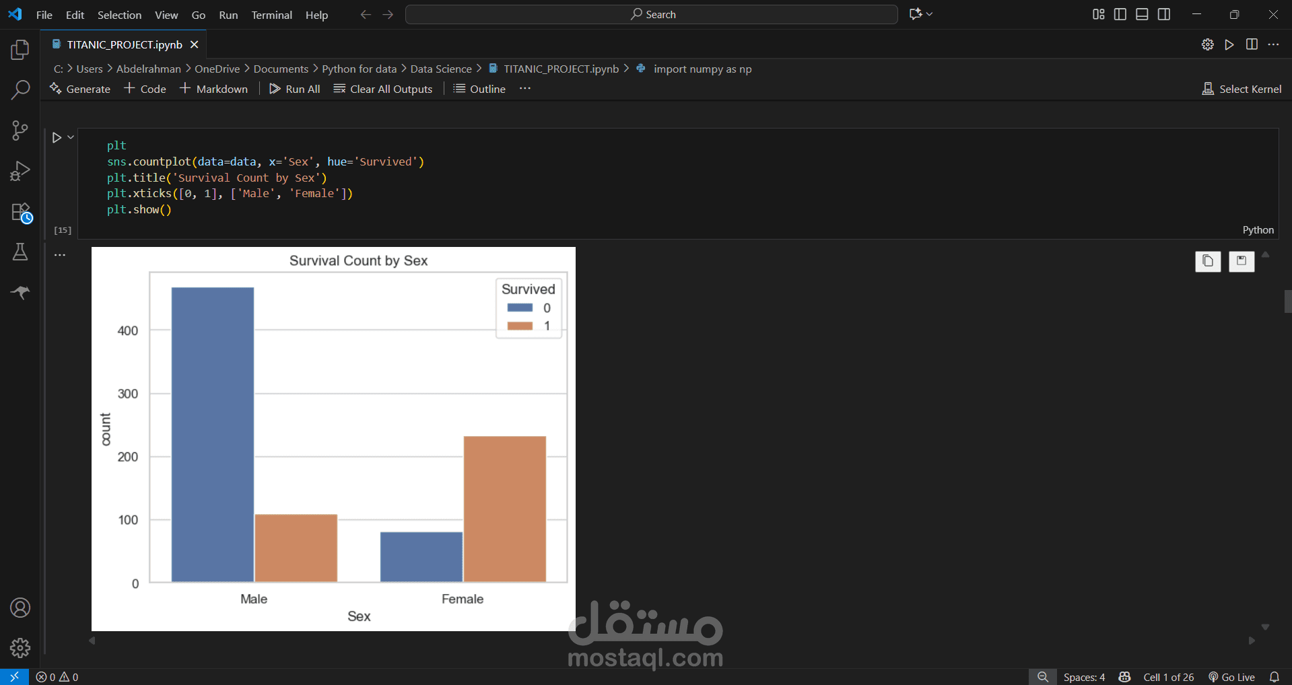
Task: Save the chart output image
Action: click(x=1242, y=261)
